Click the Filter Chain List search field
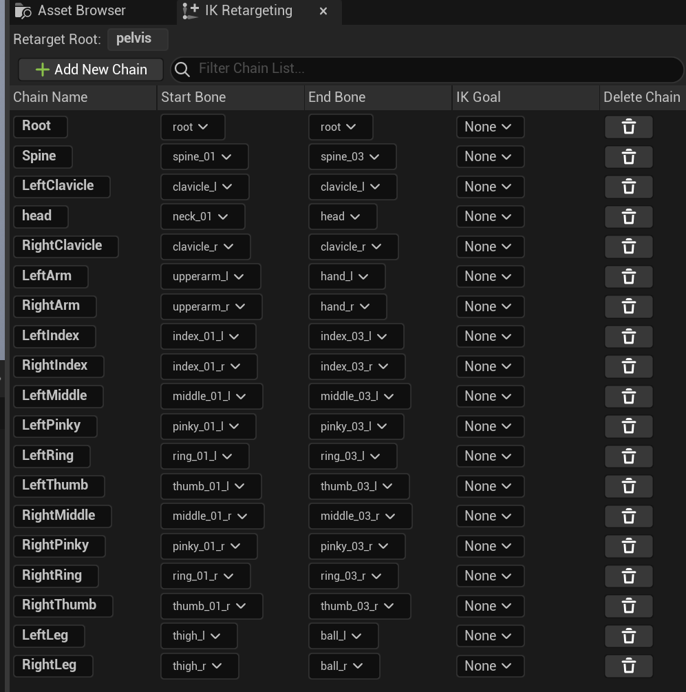 coord(427,70)
